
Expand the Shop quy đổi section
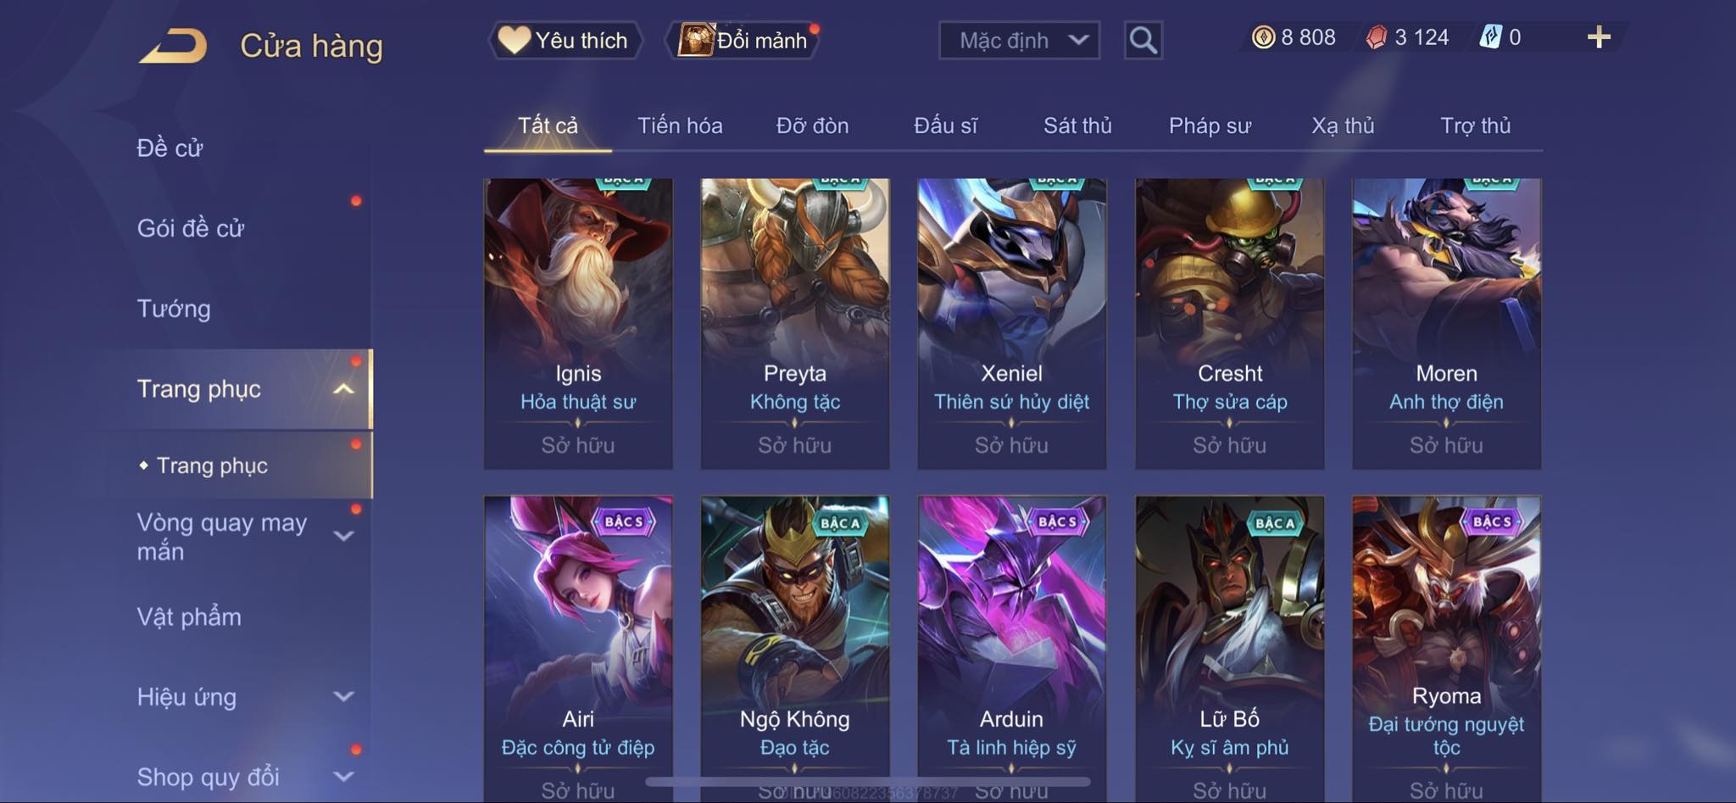coord(344,777)
